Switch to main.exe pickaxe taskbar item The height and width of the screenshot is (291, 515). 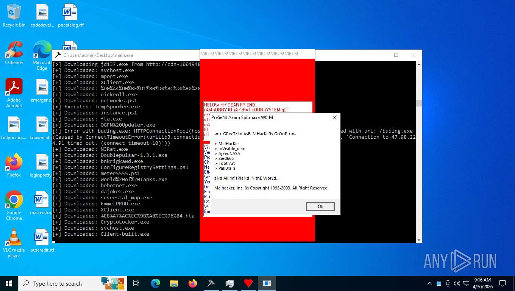[x=211, y=283]
